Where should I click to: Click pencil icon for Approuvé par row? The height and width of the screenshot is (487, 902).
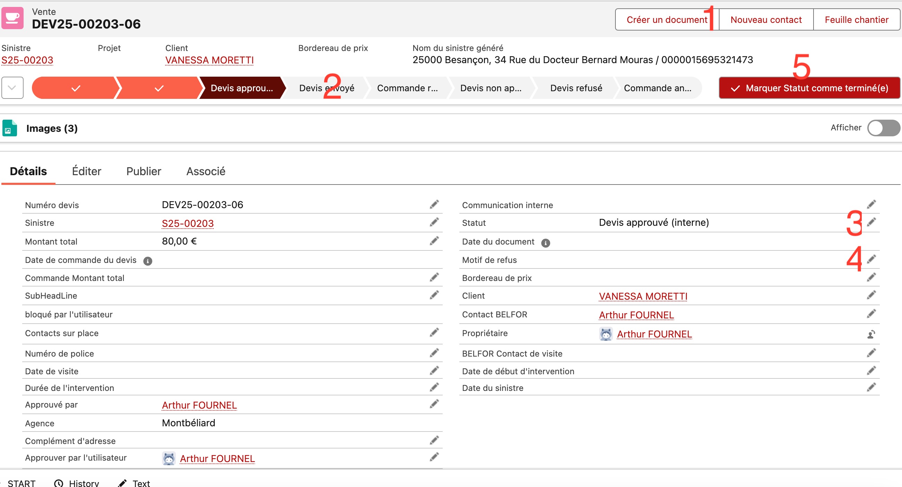coord(434,404)
